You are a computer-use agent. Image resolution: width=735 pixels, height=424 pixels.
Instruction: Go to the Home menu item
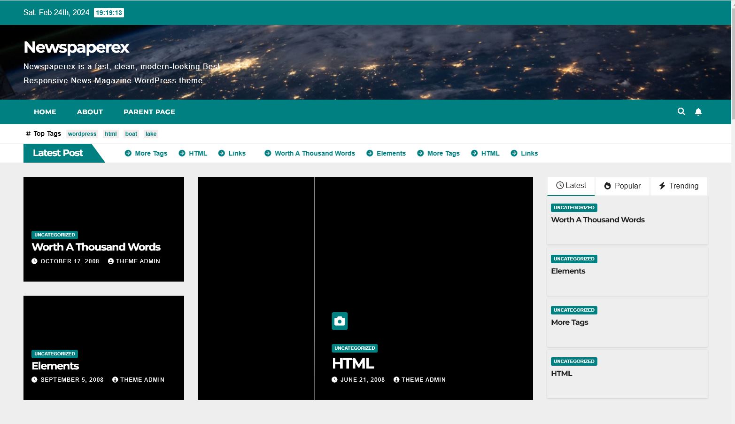coord(45,112)
